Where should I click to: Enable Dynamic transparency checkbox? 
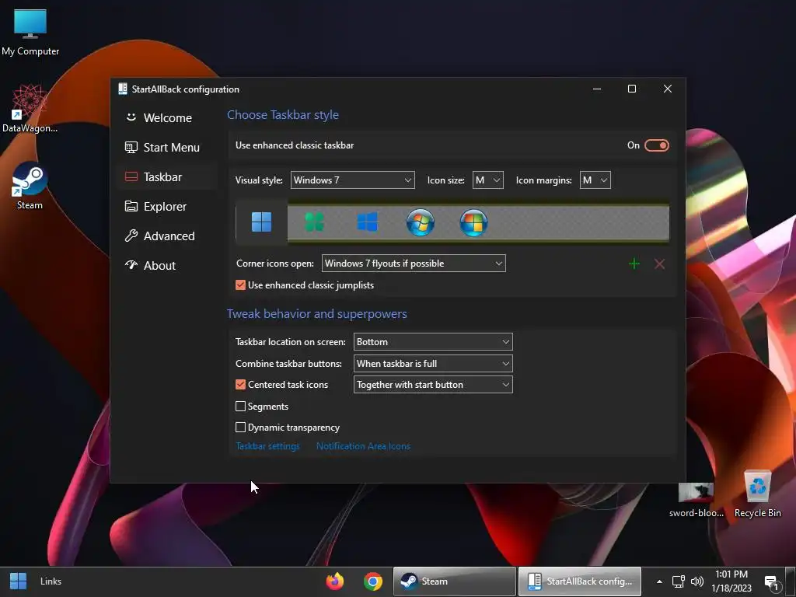pos(241,428)
